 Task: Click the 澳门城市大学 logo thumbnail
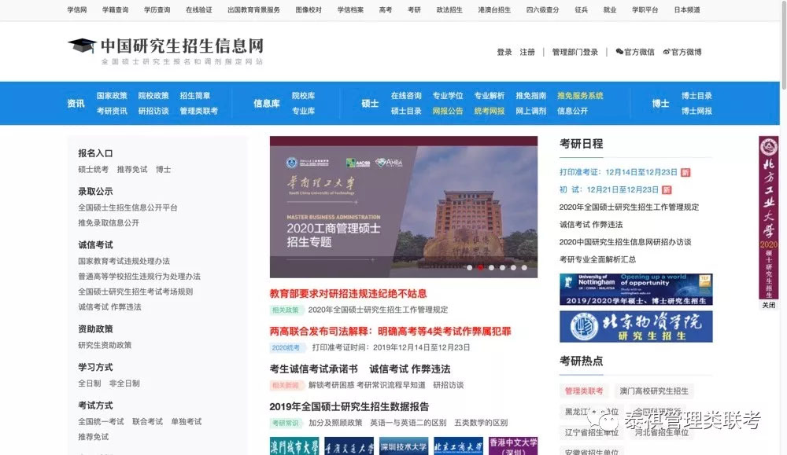coord(294,446)
